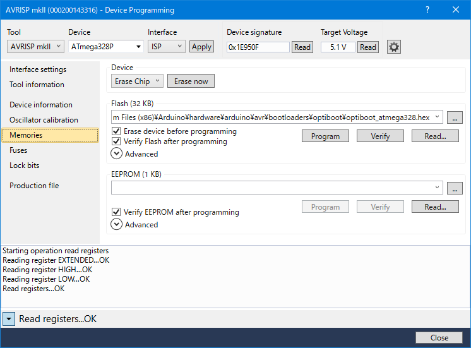Image resolution: width=471 pixels, height=348 pixels.
Task: Click the Close button at bottom
Action: 439,338
